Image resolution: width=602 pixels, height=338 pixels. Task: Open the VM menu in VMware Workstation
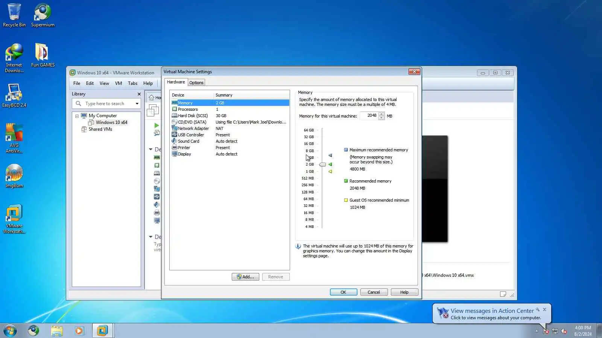click(119, 83)
